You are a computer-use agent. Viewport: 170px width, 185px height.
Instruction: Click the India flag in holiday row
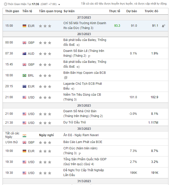point(24,136)
